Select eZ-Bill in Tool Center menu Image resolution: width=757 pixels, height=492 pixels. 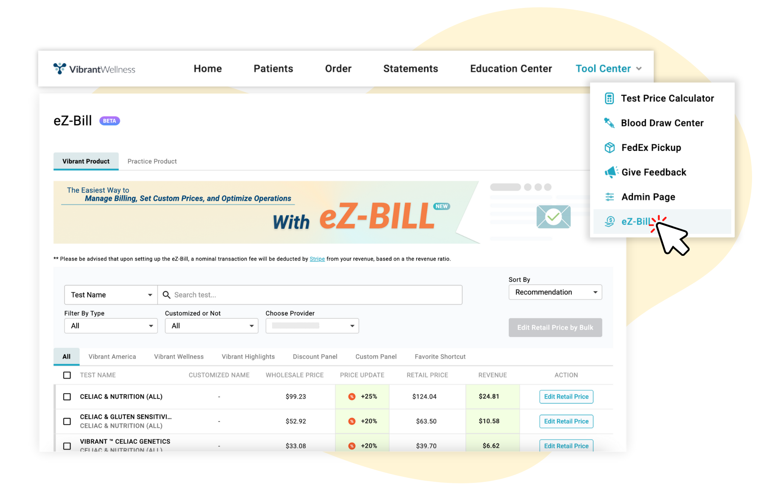(662, 221)
